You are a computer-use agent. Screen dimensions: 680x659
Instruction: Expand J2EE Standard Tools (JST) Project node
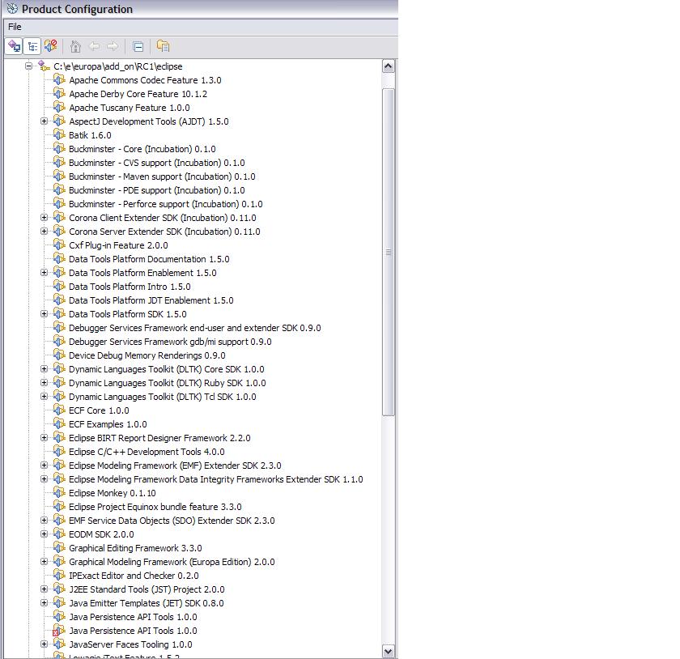click(44, 589)
